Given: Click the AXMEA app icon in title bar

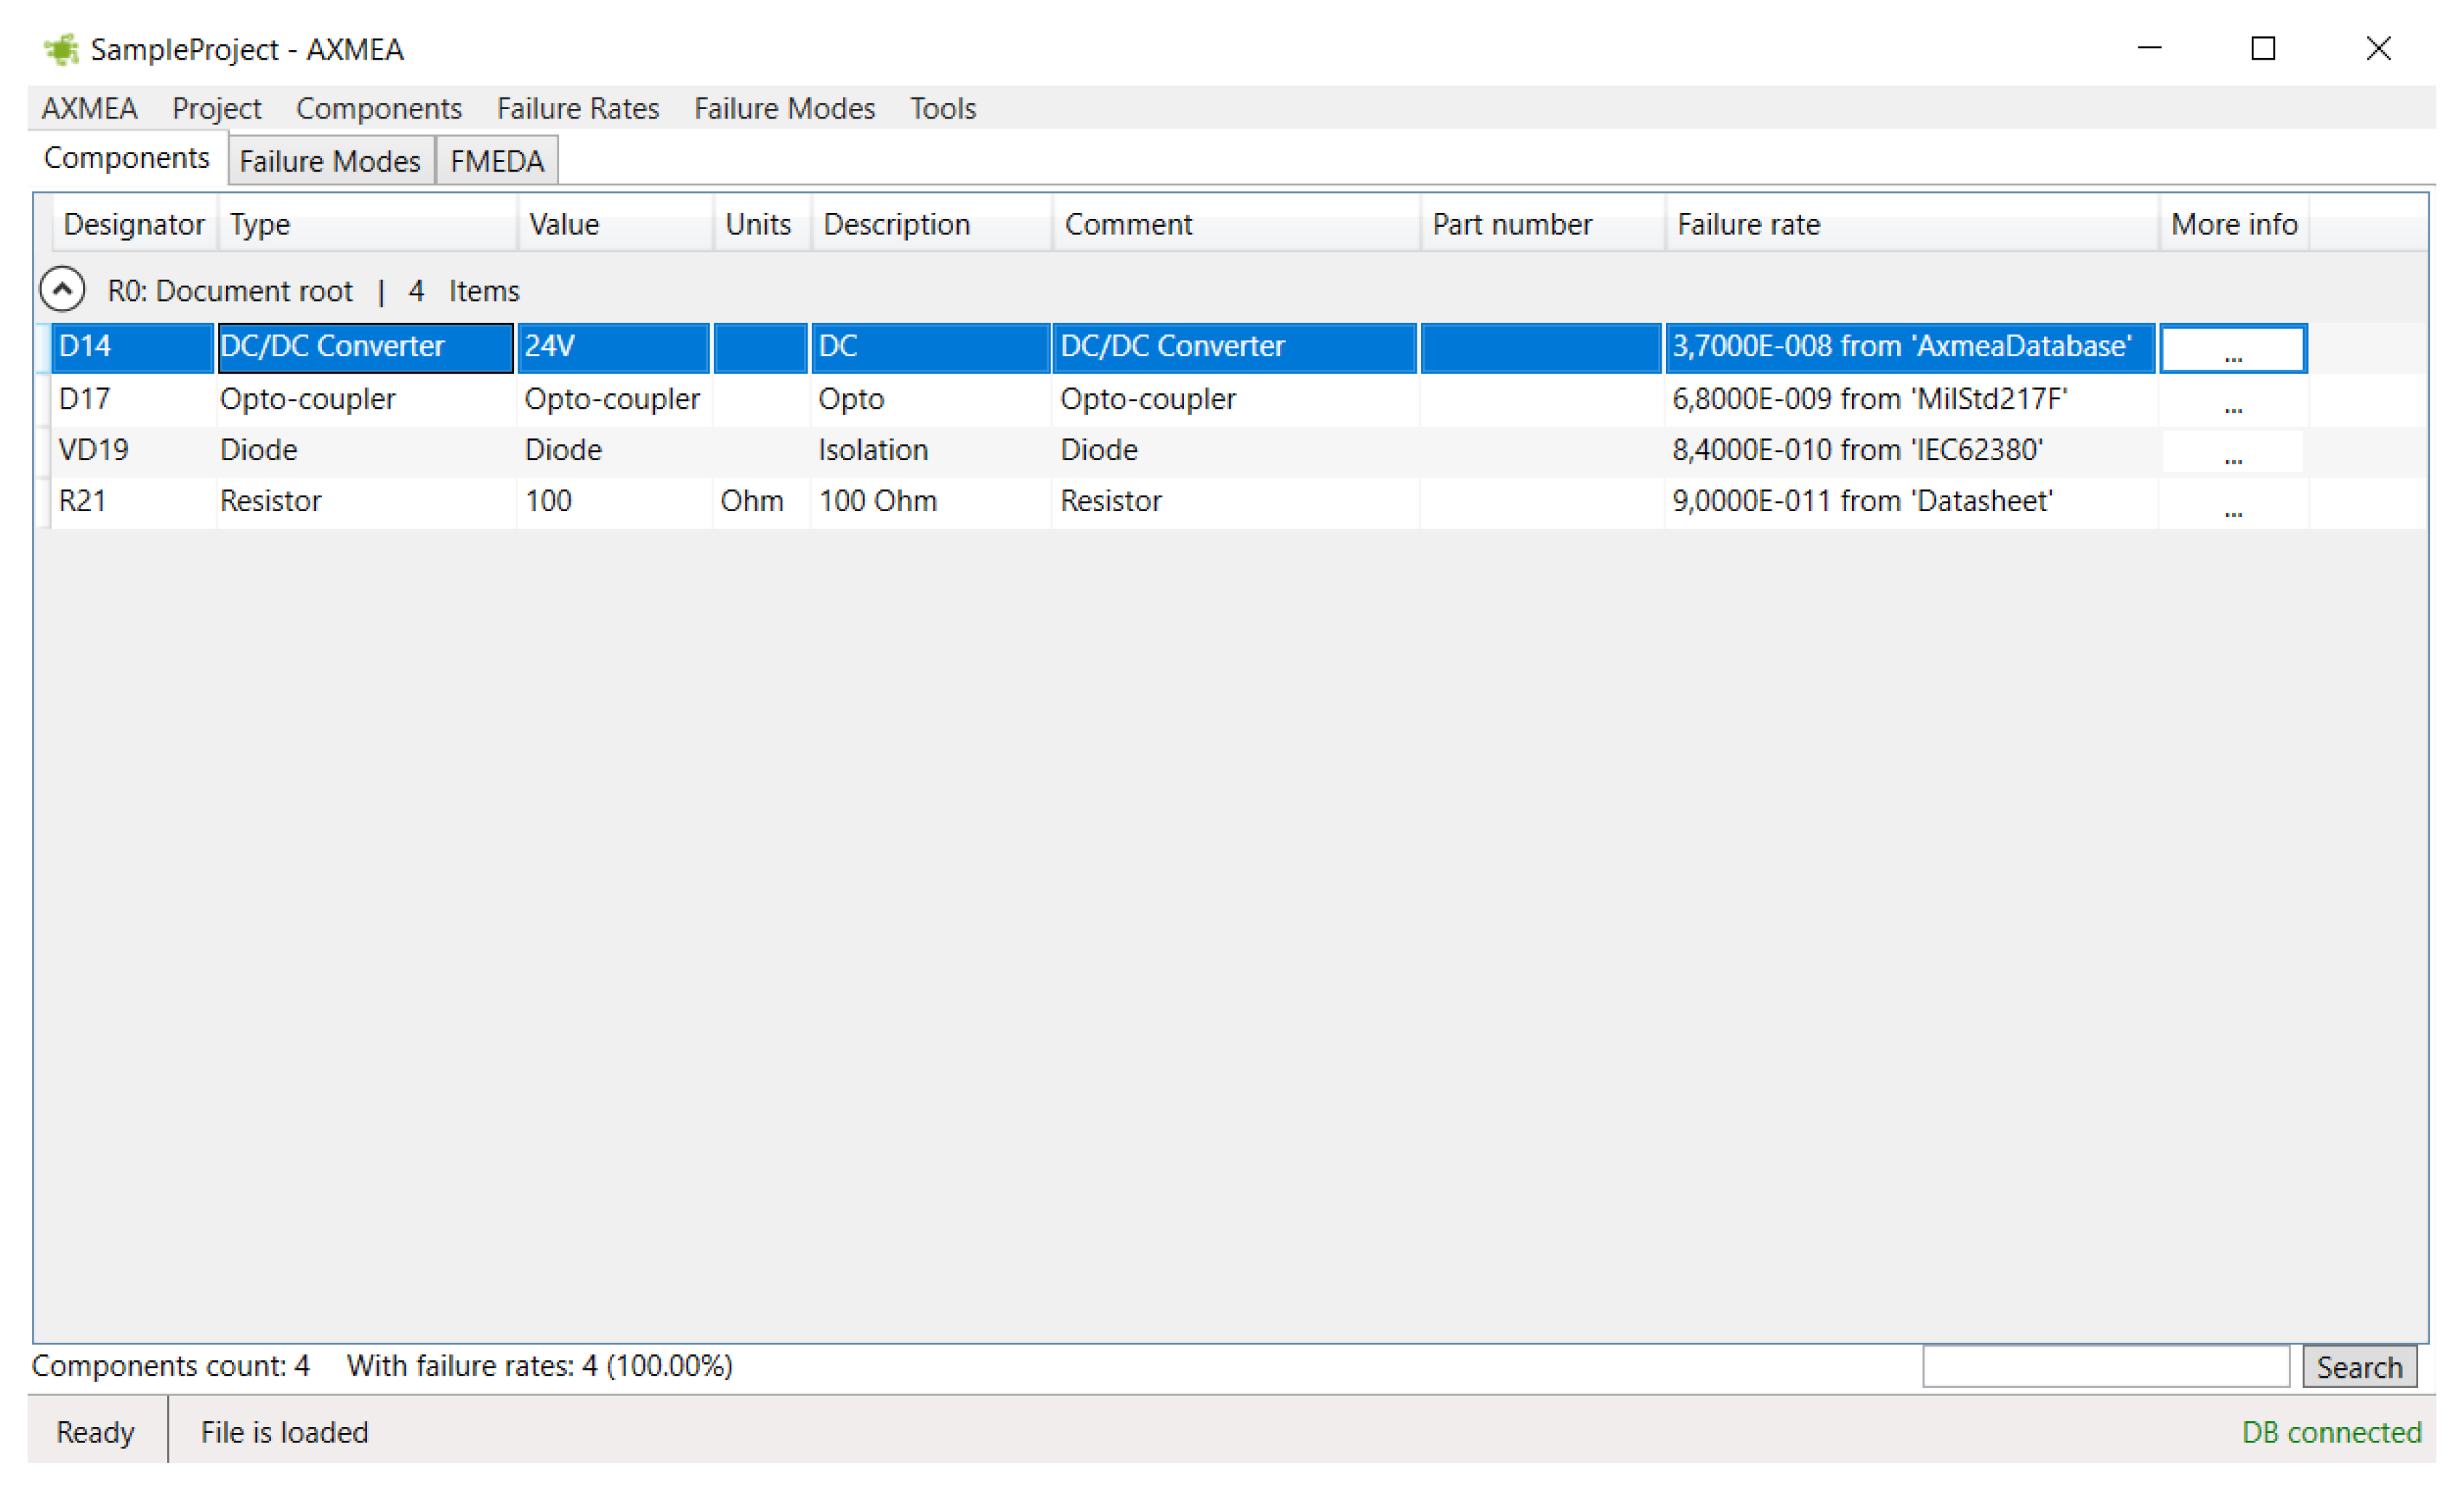Looking at the screenshot, I should [x=61, y=49].
